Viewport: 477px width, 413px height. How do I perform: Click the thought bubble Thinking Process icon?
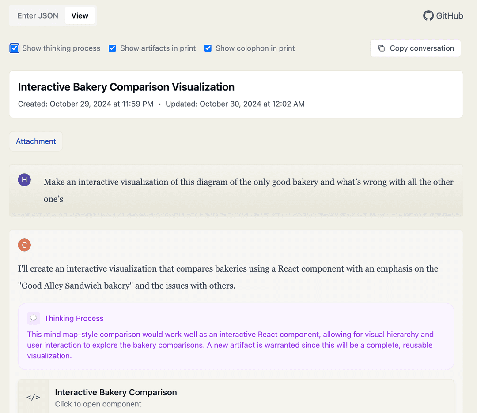[x=34, y=318]
